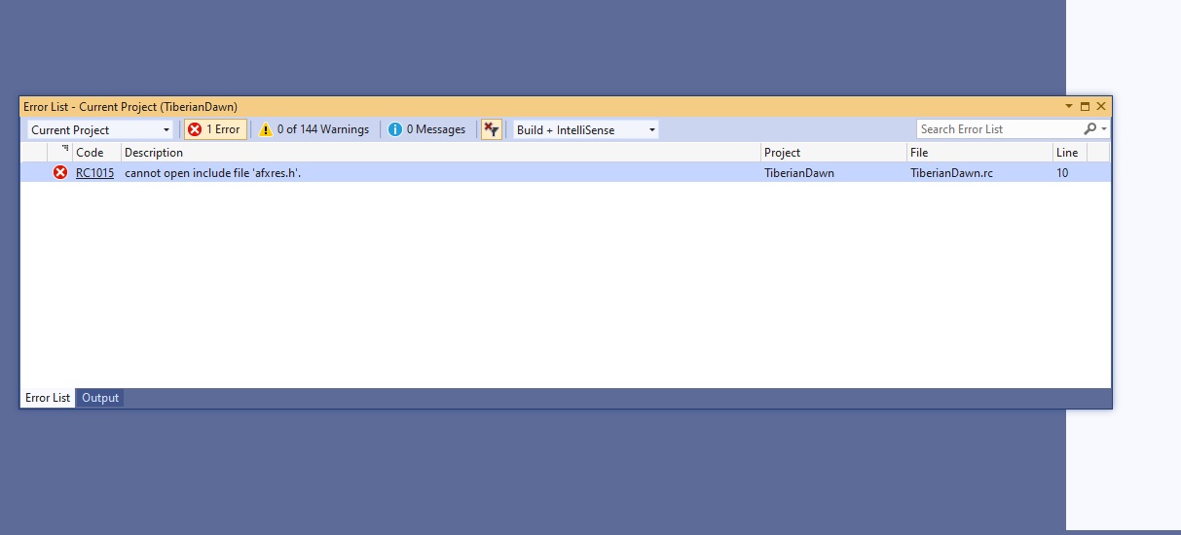Maximize the Error List panel
Screen dimensions: 1181x535
(x=1085, y=107)
